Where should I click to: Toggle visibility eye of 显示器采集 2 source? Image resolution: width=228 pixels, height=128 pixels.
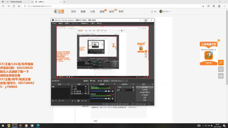tap(86, 94)
